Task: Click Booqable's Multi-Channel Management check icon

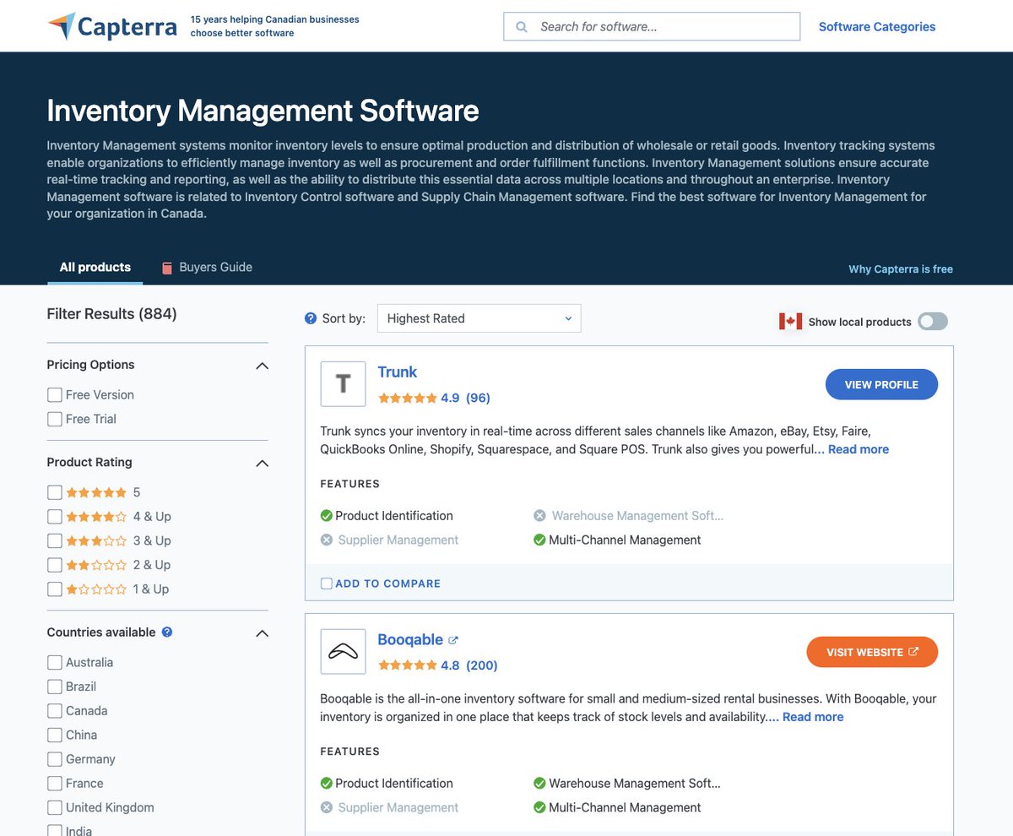Action: (539, 807)
